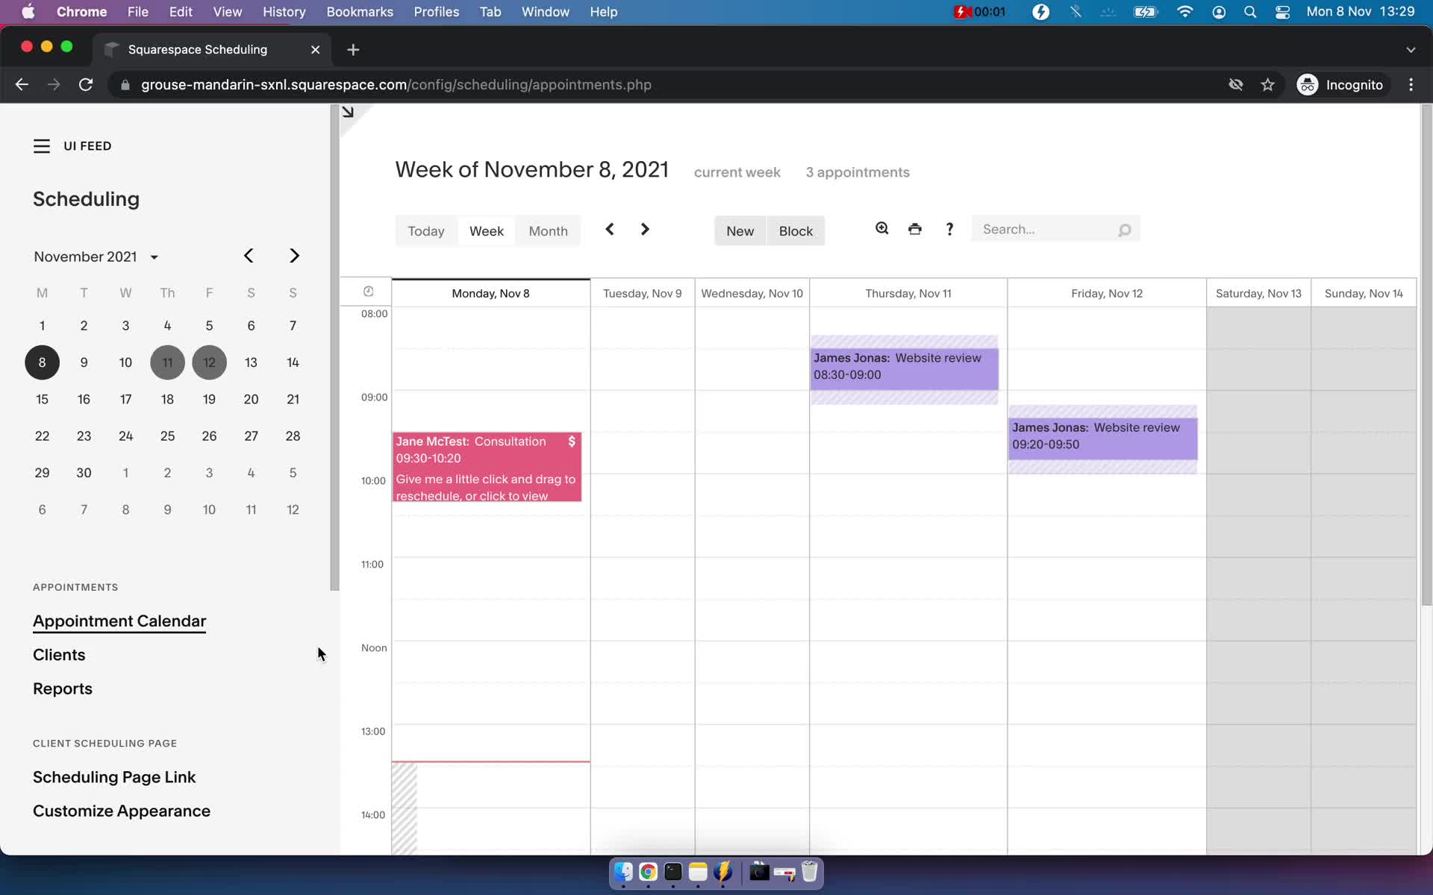1433x895 pixels.
Task: Bookmark this page with the star icon
Action: 1267,84
